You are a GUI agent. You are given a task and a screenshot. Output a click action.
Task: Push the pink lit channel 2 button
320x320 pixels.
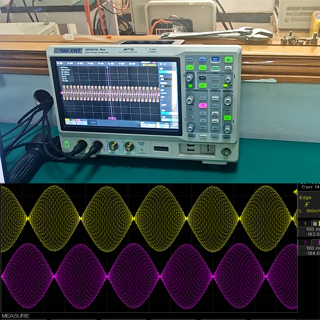coord(202,106)
